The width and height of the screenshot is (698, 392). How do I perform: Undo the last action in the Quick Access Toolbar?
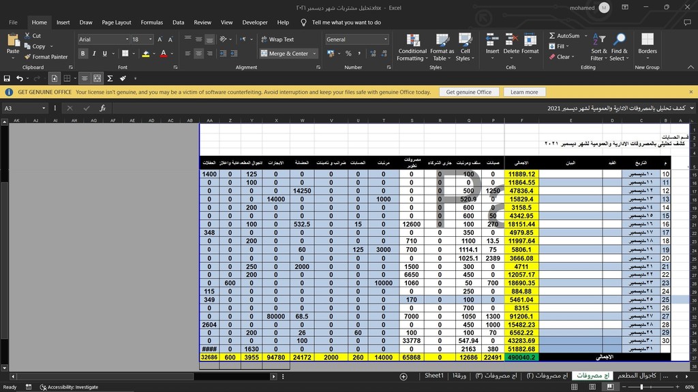pos(20,79)
